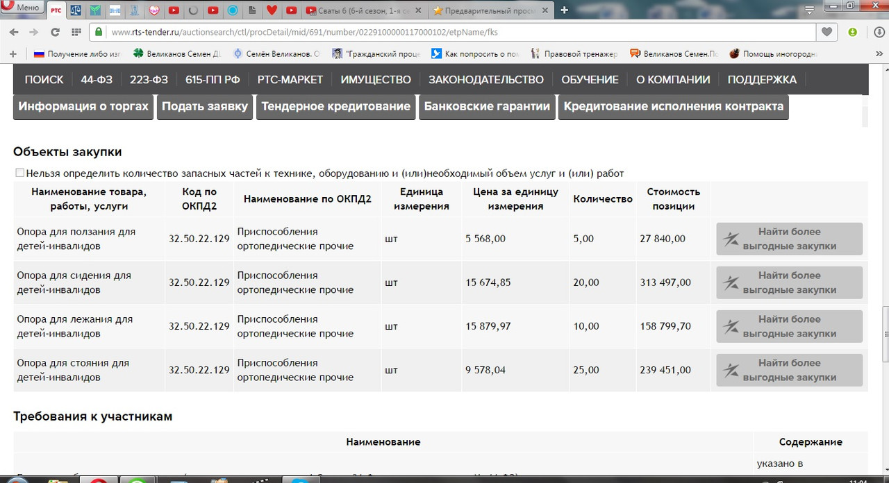889x483 pixels.
Task: Open bookmark Как попросить о пом
Action: coord(475,53)
